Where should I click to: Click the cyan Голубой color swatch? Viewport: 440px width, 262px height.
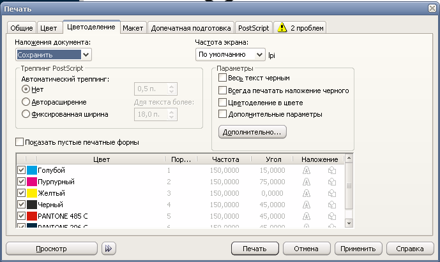pos(32,170)
